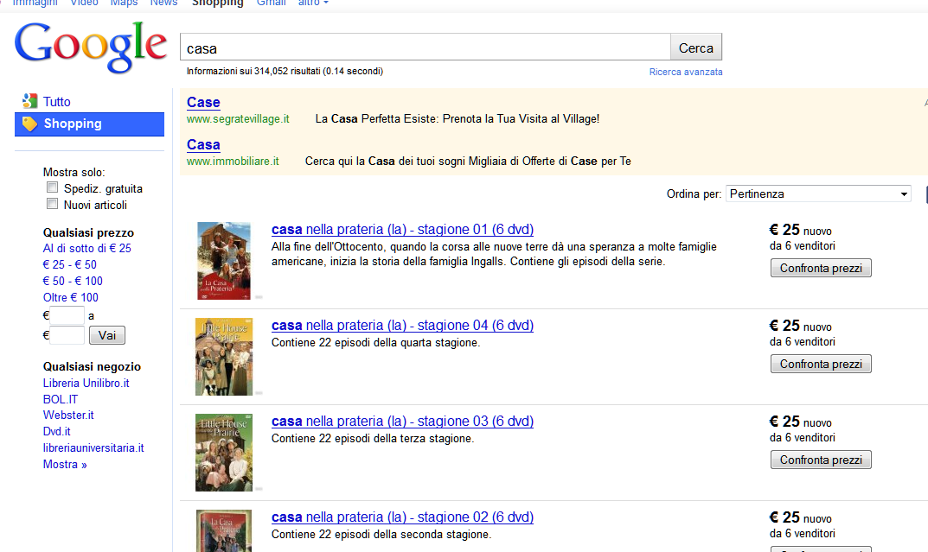Open Maps in the top navigation

[x=124, y=3]
